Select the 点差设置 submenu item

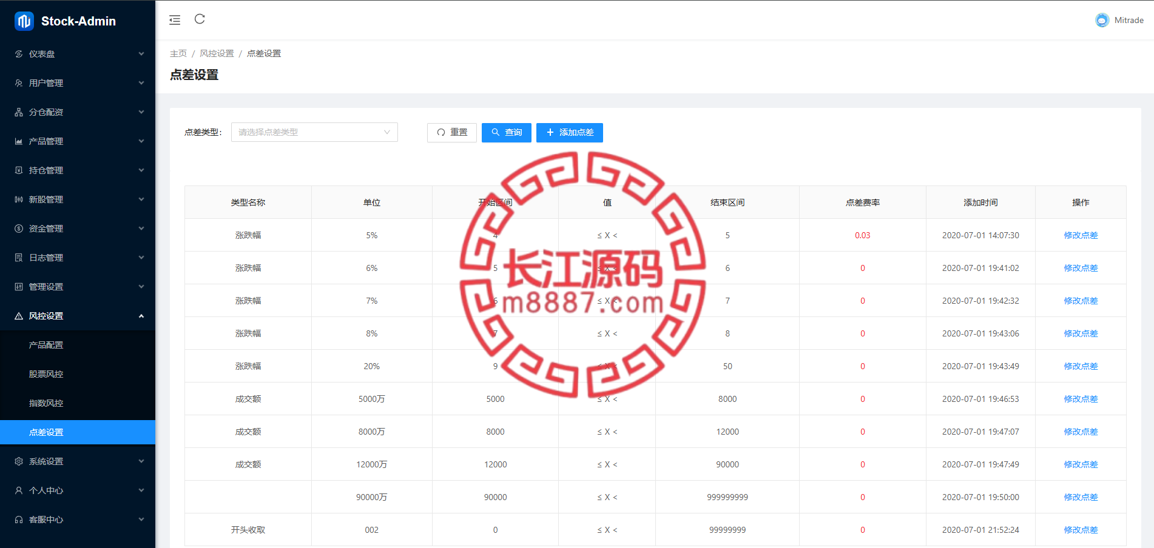click(78, 432)
